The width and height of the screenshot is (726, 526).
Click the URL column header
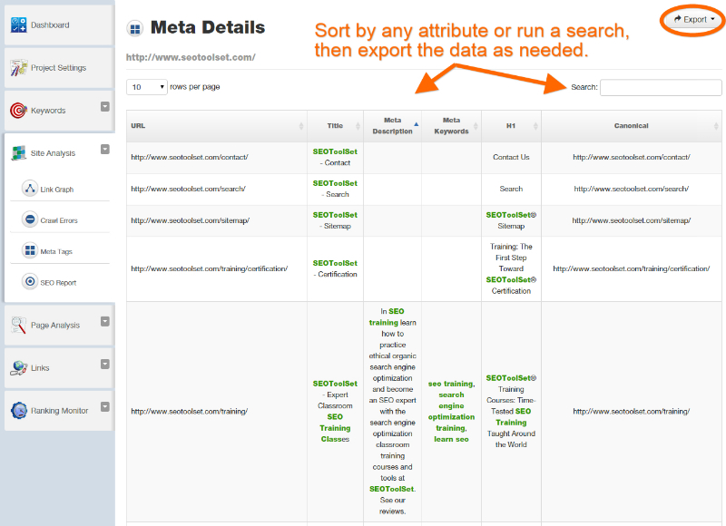[x=217, y=126]
